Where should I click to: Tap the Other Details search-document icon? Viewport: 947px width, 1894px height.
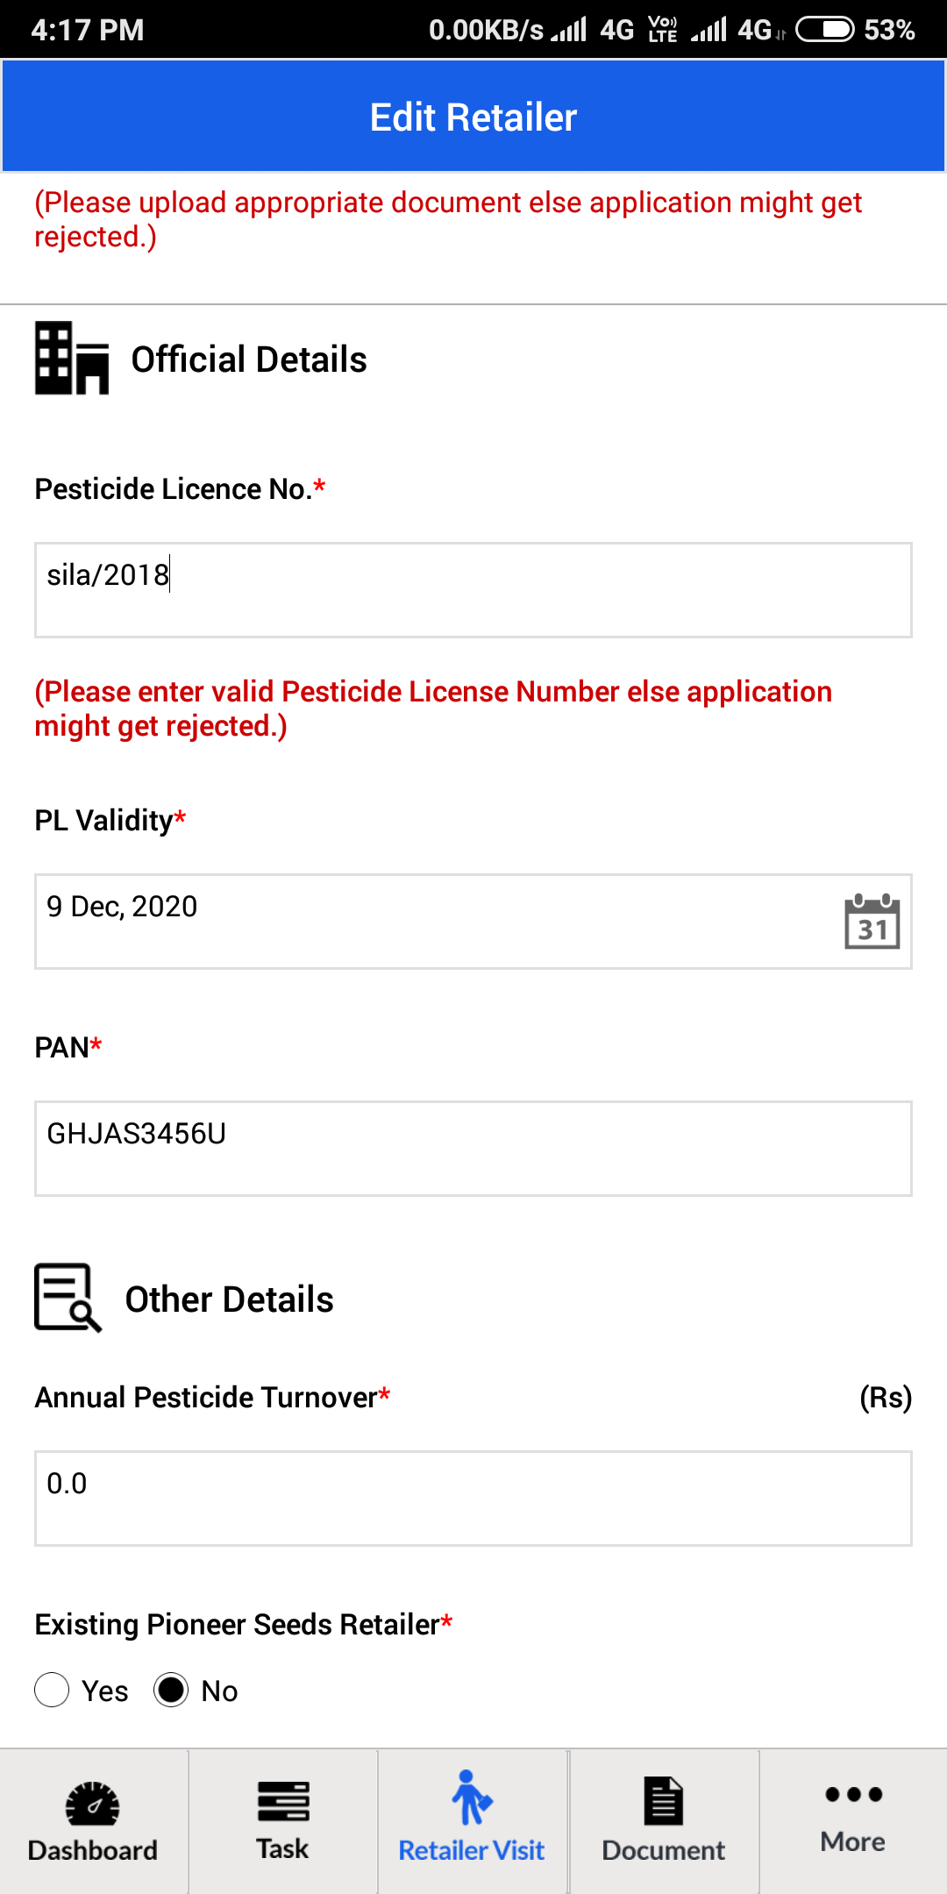[68, 1298]
